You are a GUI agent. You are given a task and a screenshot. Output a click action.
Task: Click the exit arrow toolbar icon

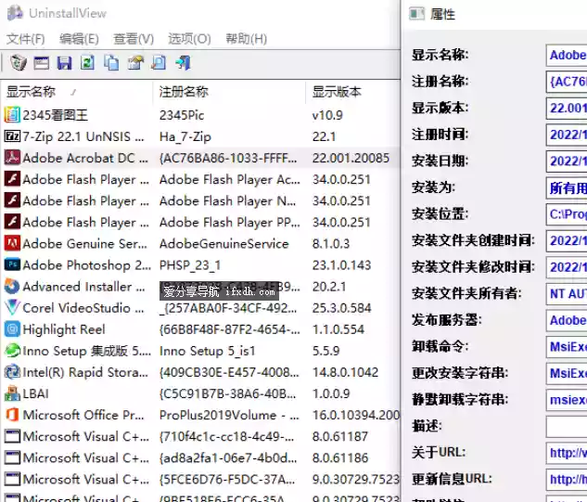point(183,62)
